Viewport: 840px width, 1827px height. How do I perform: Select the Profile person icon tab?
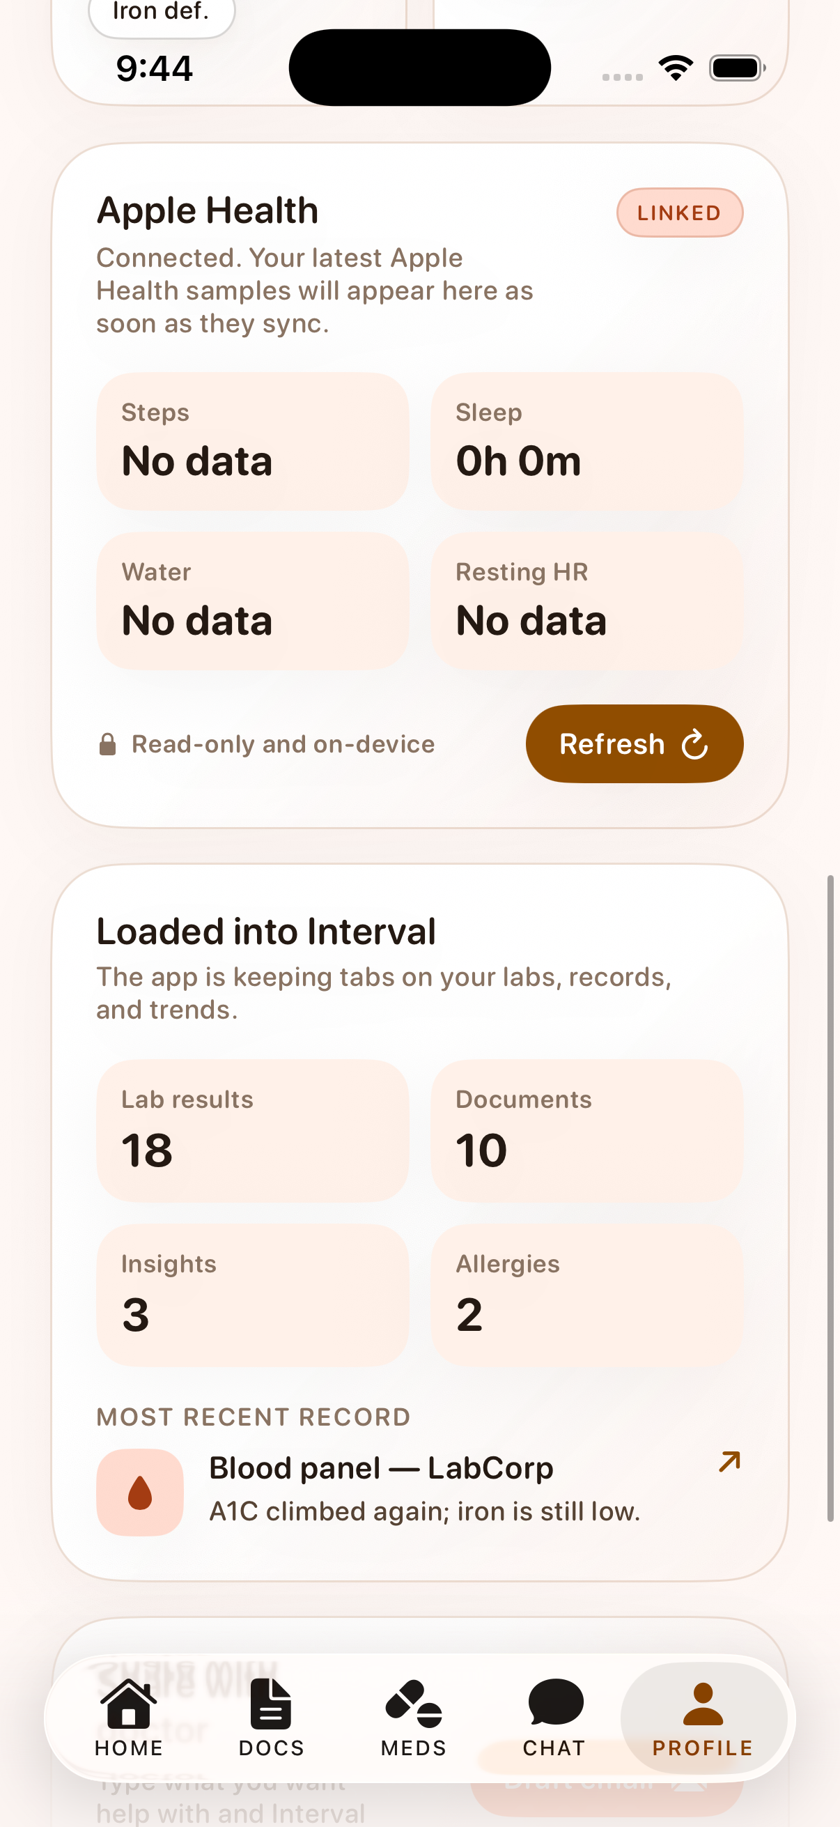pyautogui.click(x=703, y=1704)
